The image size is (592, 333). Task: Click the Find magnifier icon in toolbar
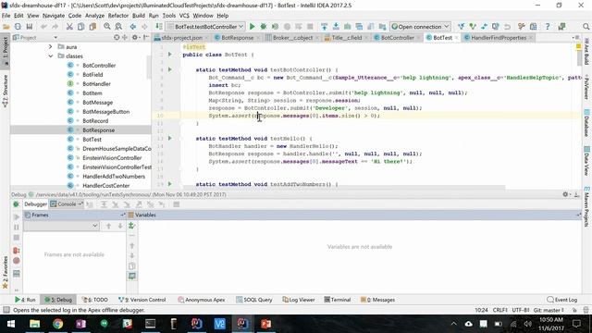pyautogui.click(x=107, y=27)
